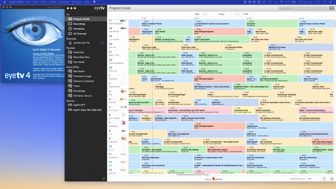Select ASTRA HD FTA channel list

pos(81,43)
